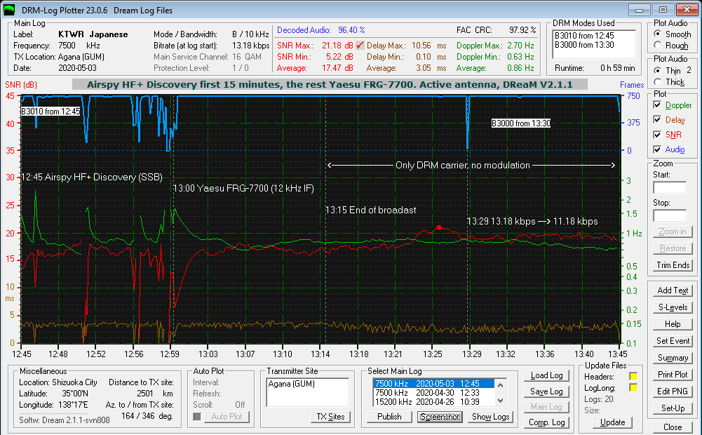Screen dimensions: 702x435
Task: Toggle the Delay plot checkbox
Action: 657,119
